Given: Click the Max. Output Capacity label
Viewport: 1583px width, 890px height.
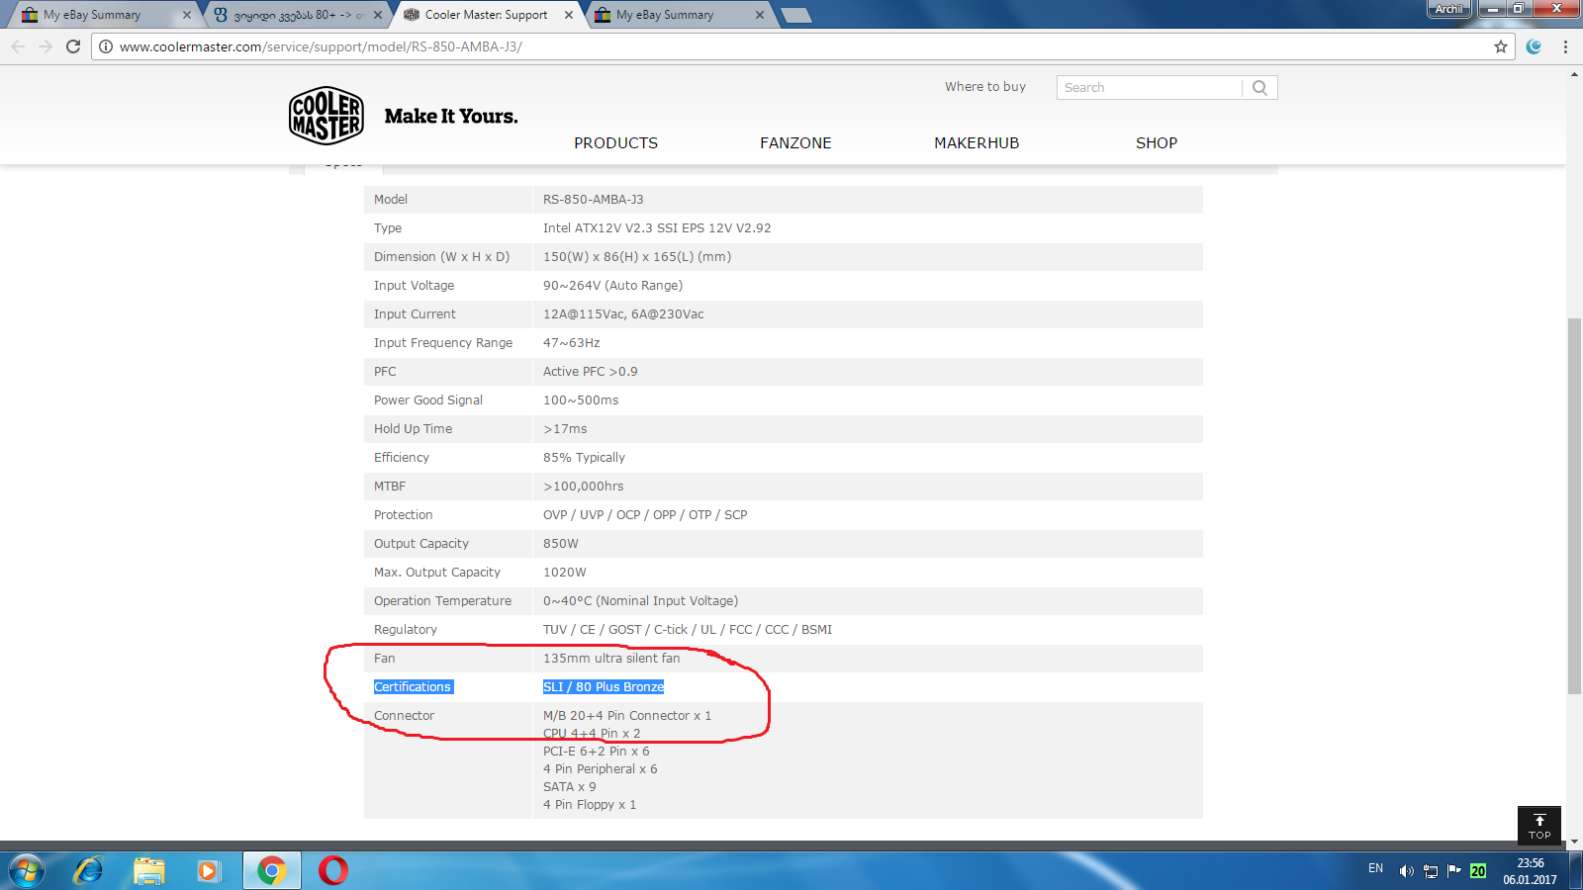Looking at the screenshot, I should (437, 573).
